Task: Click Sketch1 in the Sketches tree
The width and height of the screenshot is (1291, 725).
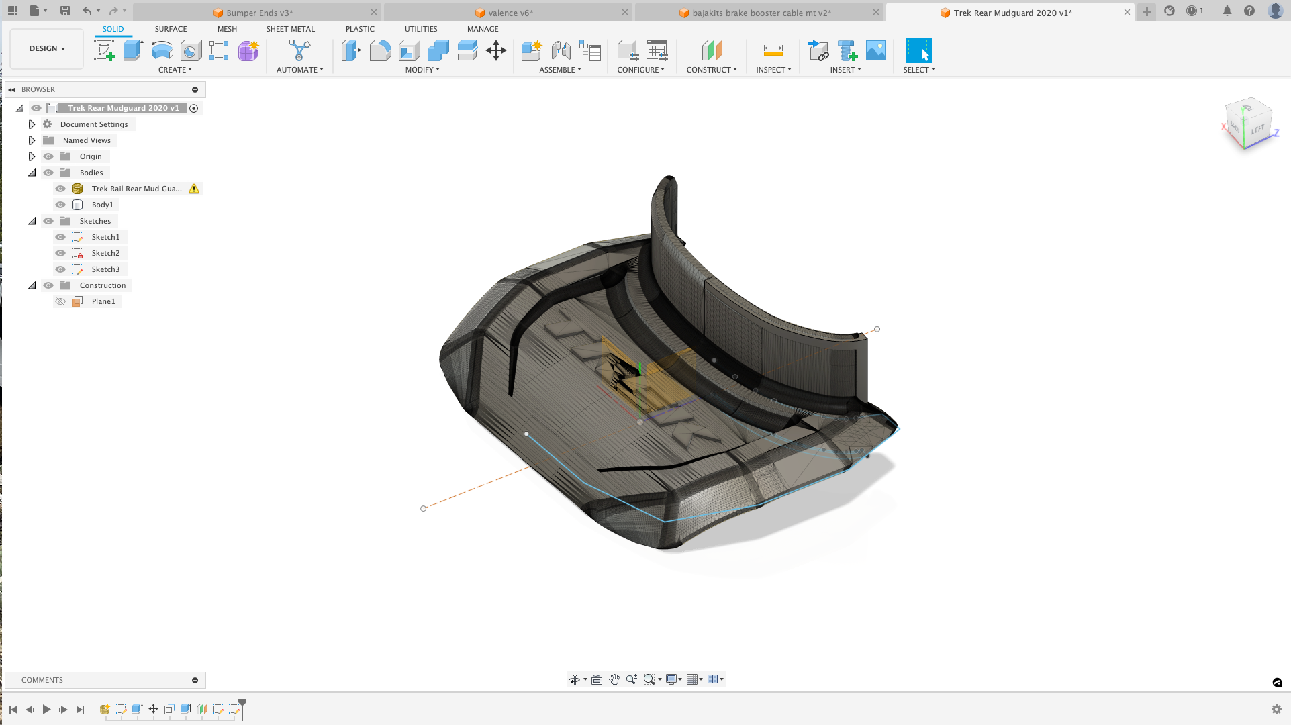Action: [105, 237]
